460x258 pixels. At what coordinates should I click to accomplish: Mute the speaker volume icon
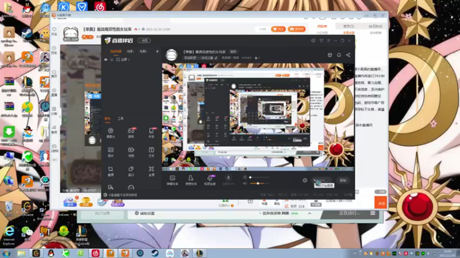click(x=245, y=183)
